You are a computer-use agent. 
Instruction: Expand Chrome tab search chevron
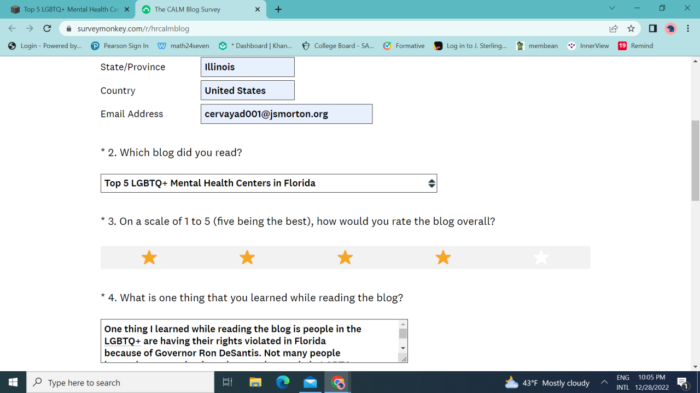coord(612,8)
